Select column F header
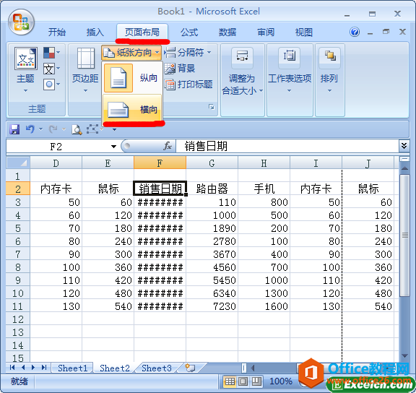The width and height of the screenshot is (416, 393). click(160, 163)
